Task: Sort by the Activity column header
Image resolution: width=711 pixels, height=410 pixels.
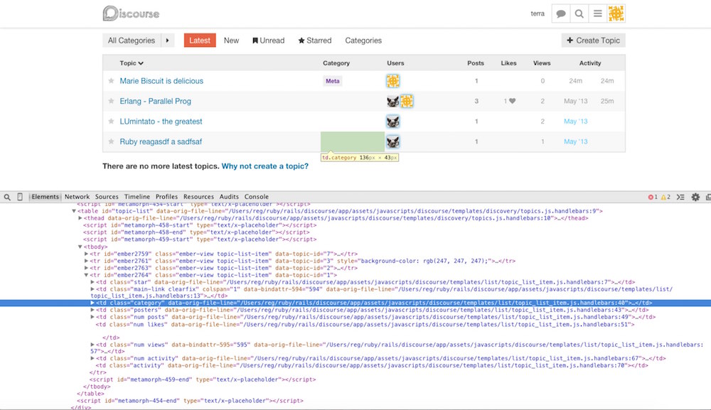Action: click(590, 63)
